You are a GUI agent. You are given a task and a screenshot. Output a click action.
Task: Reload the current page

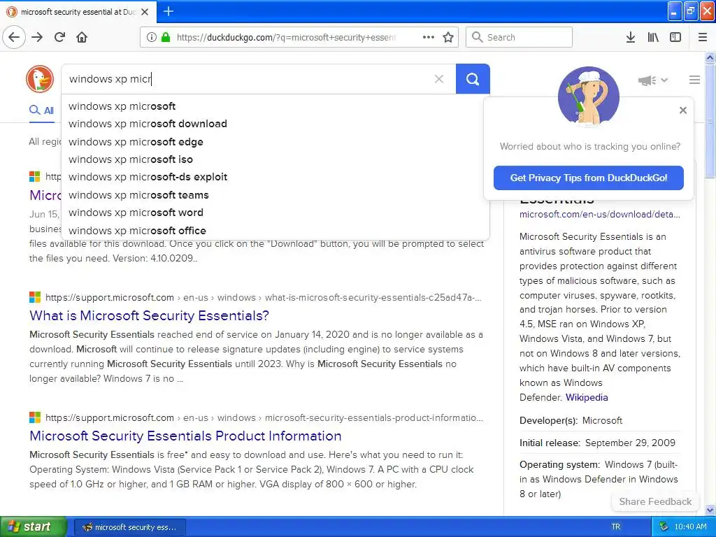(60, 37)
